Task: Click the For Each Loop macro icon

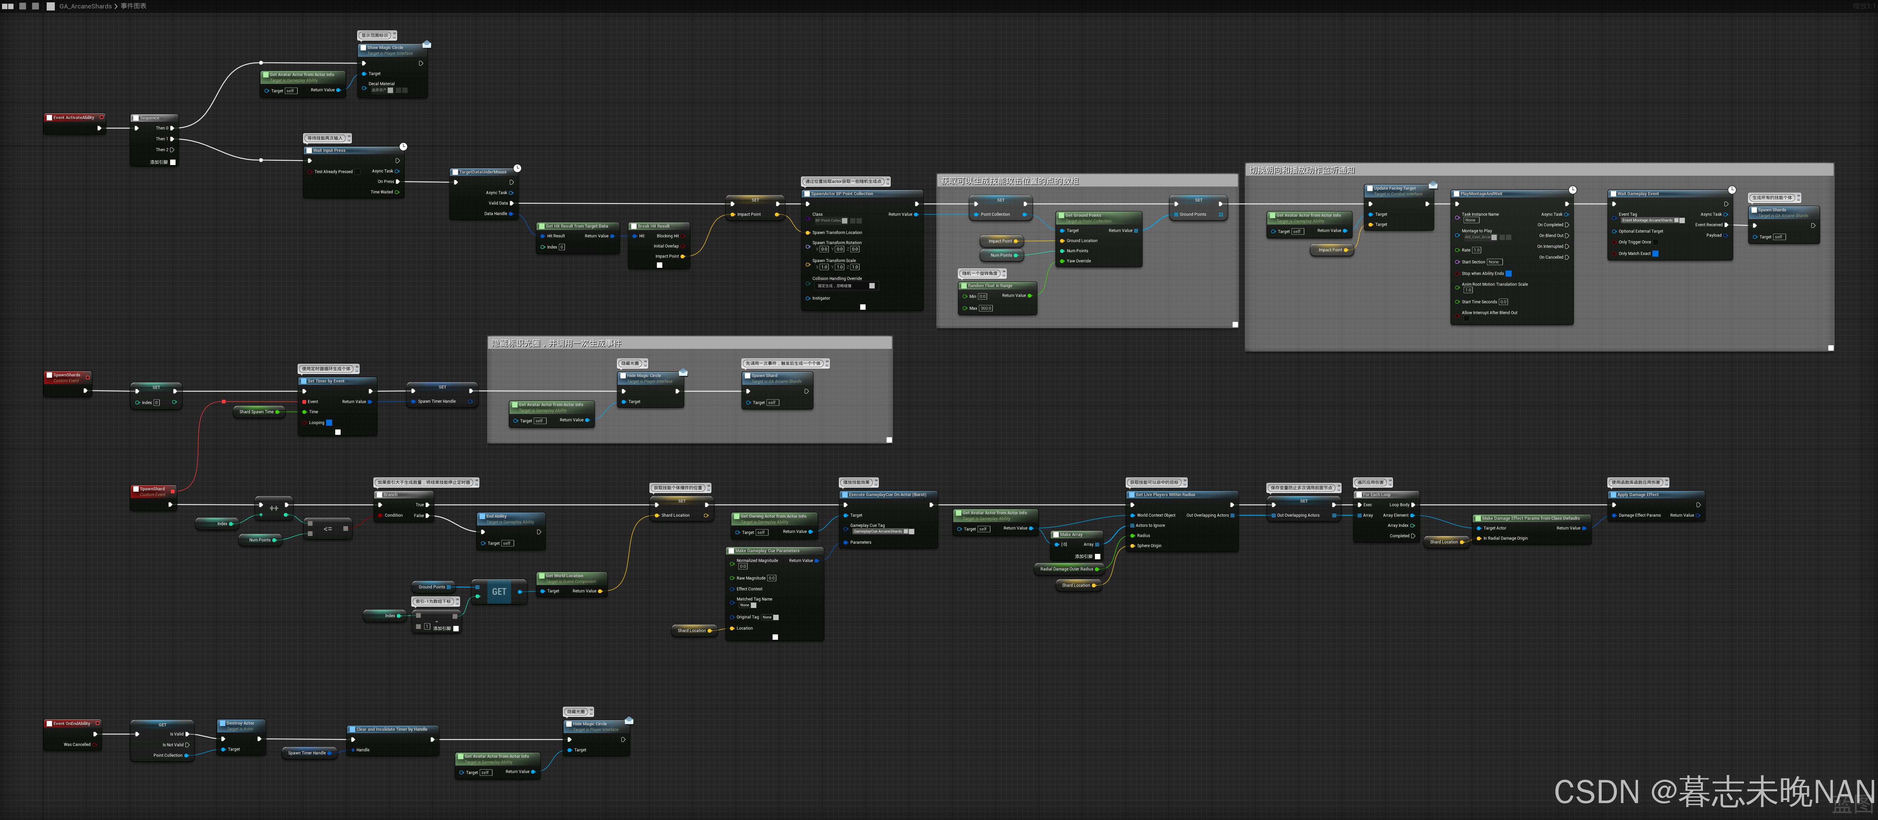Action: coord(1359,495)
